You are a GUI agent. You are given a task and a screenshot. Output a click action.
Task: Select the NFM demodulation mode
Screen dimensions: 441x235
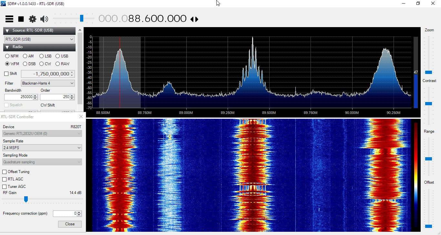click(7, 56)
